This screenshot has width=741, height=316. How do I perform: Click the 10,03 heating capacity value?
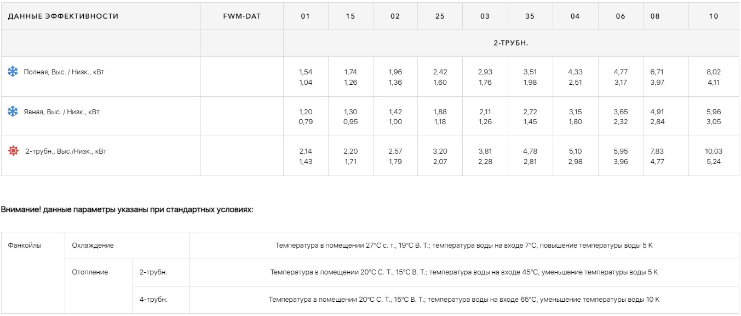coord(714,151)
